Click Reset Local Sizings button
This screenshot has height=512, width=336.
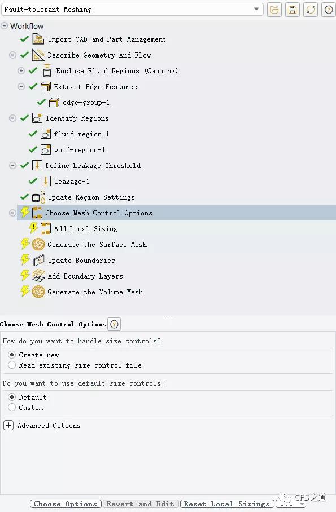(x=226, y=504)
